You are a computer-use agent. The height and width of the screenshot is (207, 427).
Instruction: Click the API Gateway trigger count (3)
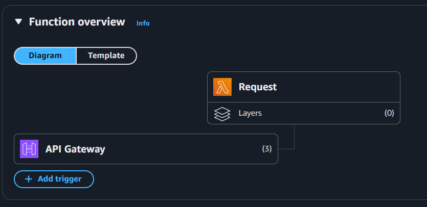[267, 149]
